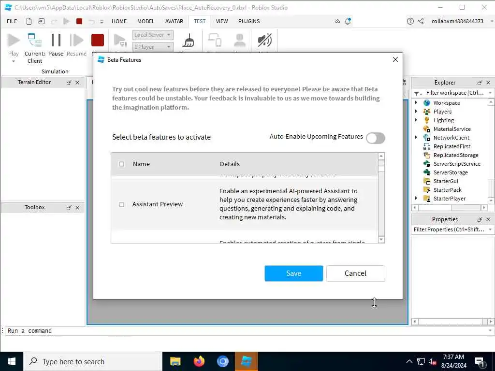
Task: Open the account dropdown next to collabvm4884844373
Action: point(492,21)
